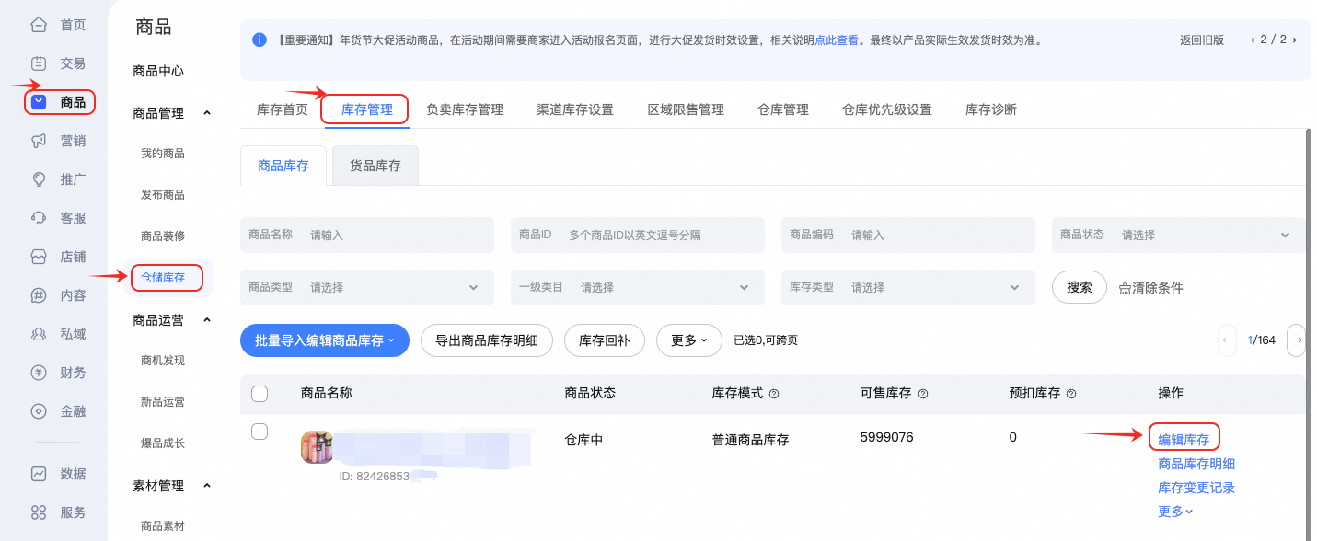The width and height of the screenshot is (1317, 541).
Task: Select all rows with header checkbox
Action: click(x=260, y=394)
